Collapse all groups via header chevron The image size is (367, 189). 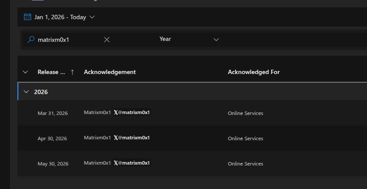tap(25, 72)
